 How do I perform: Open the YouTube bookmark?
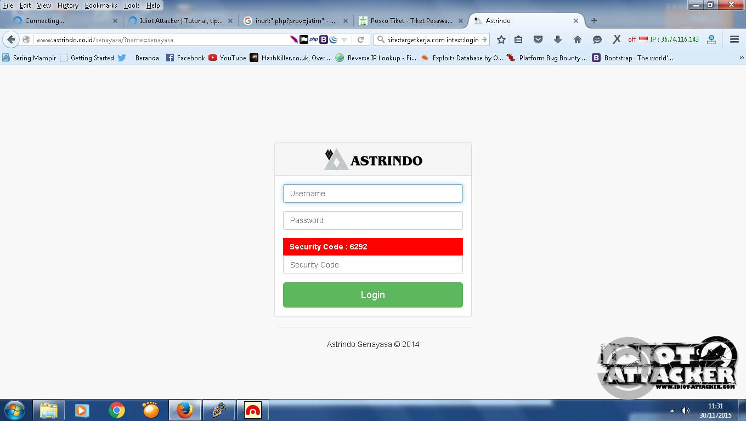pyautogui.click(x=227, y=58)
